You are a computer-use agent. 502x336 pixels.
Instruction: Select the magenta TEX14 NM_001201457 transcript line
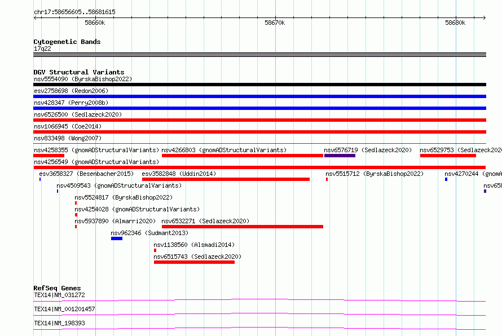click(259, 314)
